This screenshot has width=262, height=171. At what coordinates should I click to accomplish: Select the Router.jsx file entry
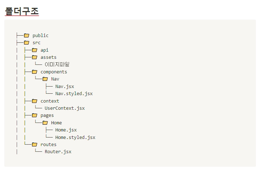[58, 152]
